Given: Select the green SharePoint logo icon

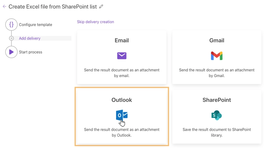Looking at the screenshot, I should pyautogui.click(x=217, y=115).
